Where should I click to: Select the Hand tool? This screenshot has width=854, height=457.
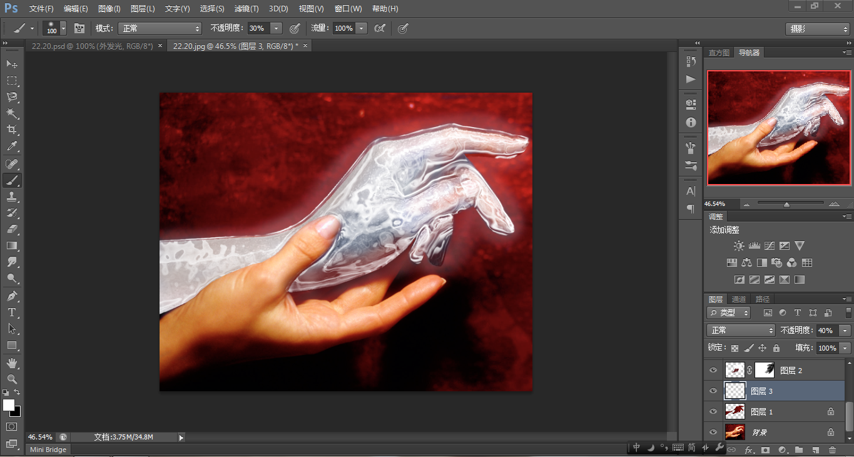point(12,362)
